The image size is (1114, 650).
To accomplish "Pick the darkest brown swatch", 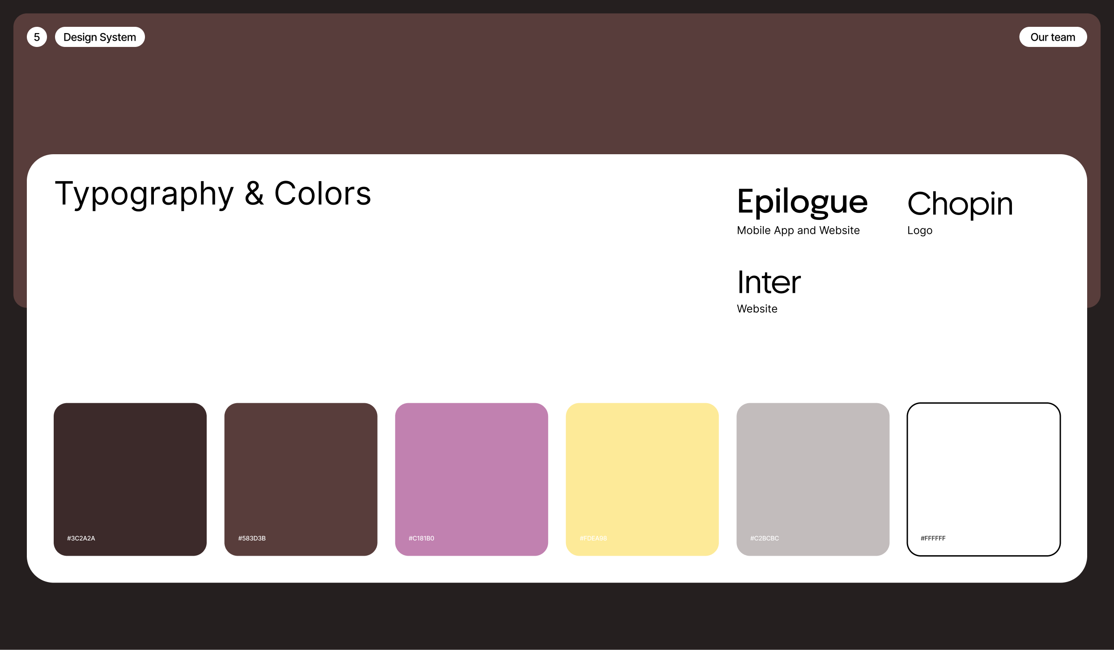I will pyautogui.click(x=130, y=469).
